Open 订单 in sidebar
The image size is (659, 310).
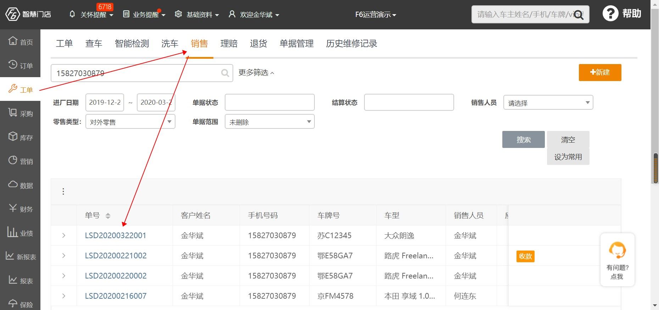click(x=20, y=65)
